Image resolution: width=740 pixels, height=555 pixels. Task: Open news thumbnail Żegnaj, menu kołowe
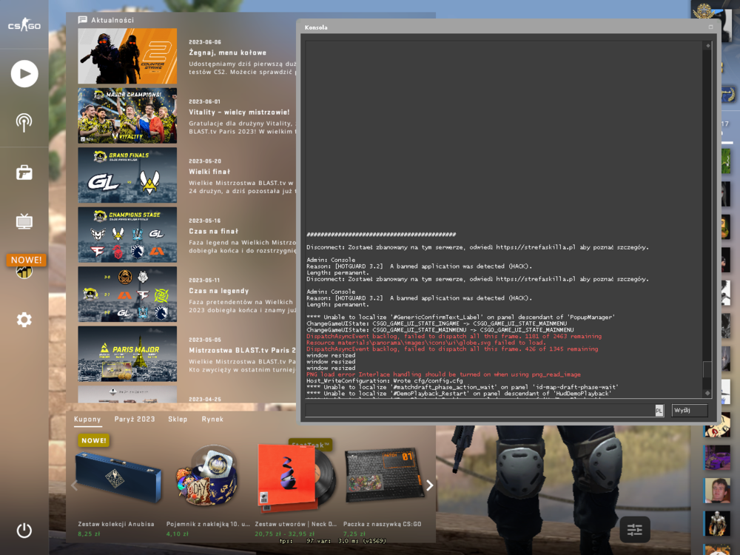pos(127,55)
